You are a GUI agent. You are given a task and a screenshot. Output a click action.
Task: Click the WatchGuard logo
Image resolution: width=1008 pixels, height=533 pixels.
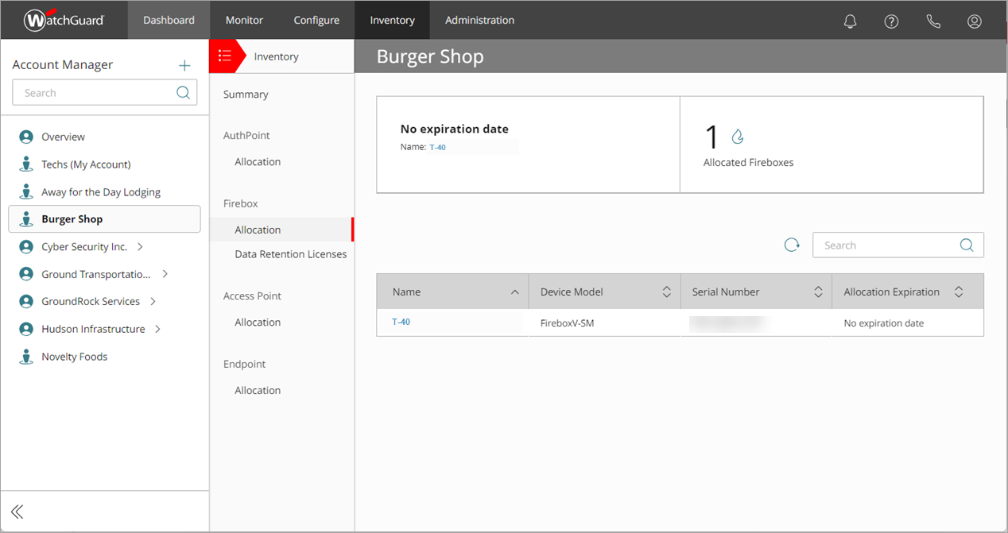(63, 20)
